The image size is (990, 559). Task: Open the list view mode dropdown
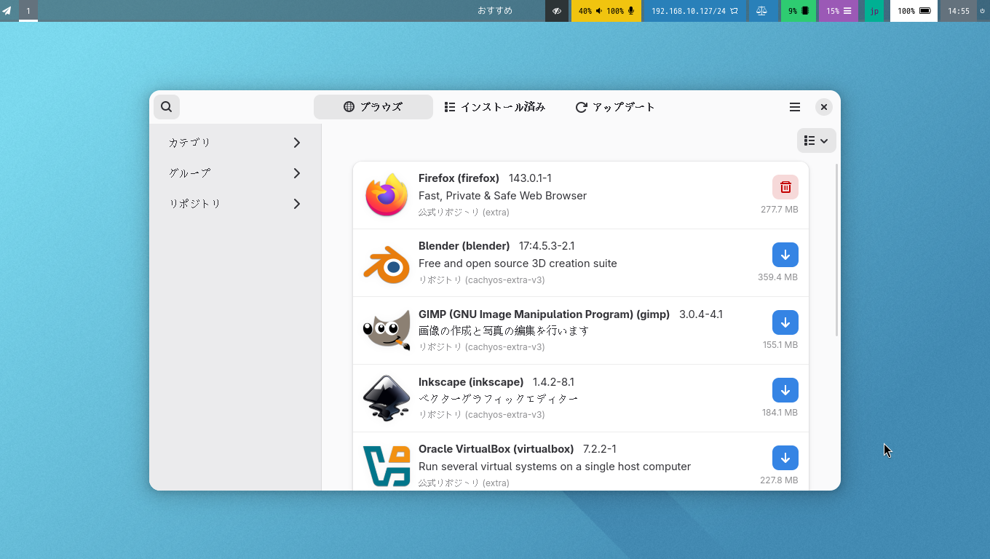pos(816,140)
